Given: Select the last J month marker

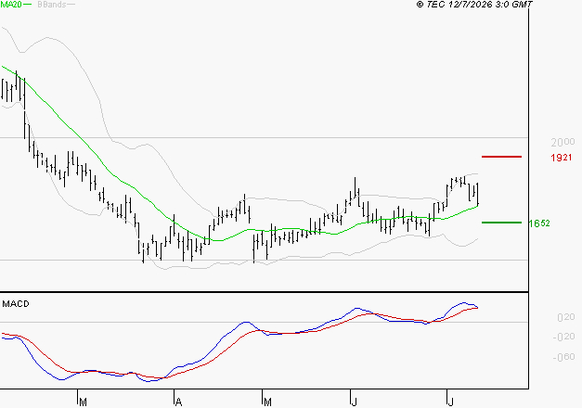Looking at the screenshot, I should [x=450, y=402].
